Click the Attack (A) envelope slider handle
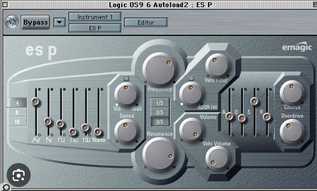317x191 pixels. (229, 116)
